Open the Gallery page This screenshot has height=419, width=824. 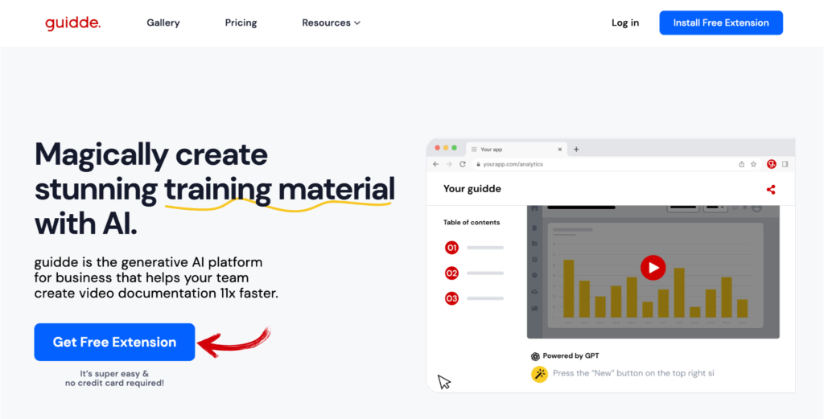163,23
